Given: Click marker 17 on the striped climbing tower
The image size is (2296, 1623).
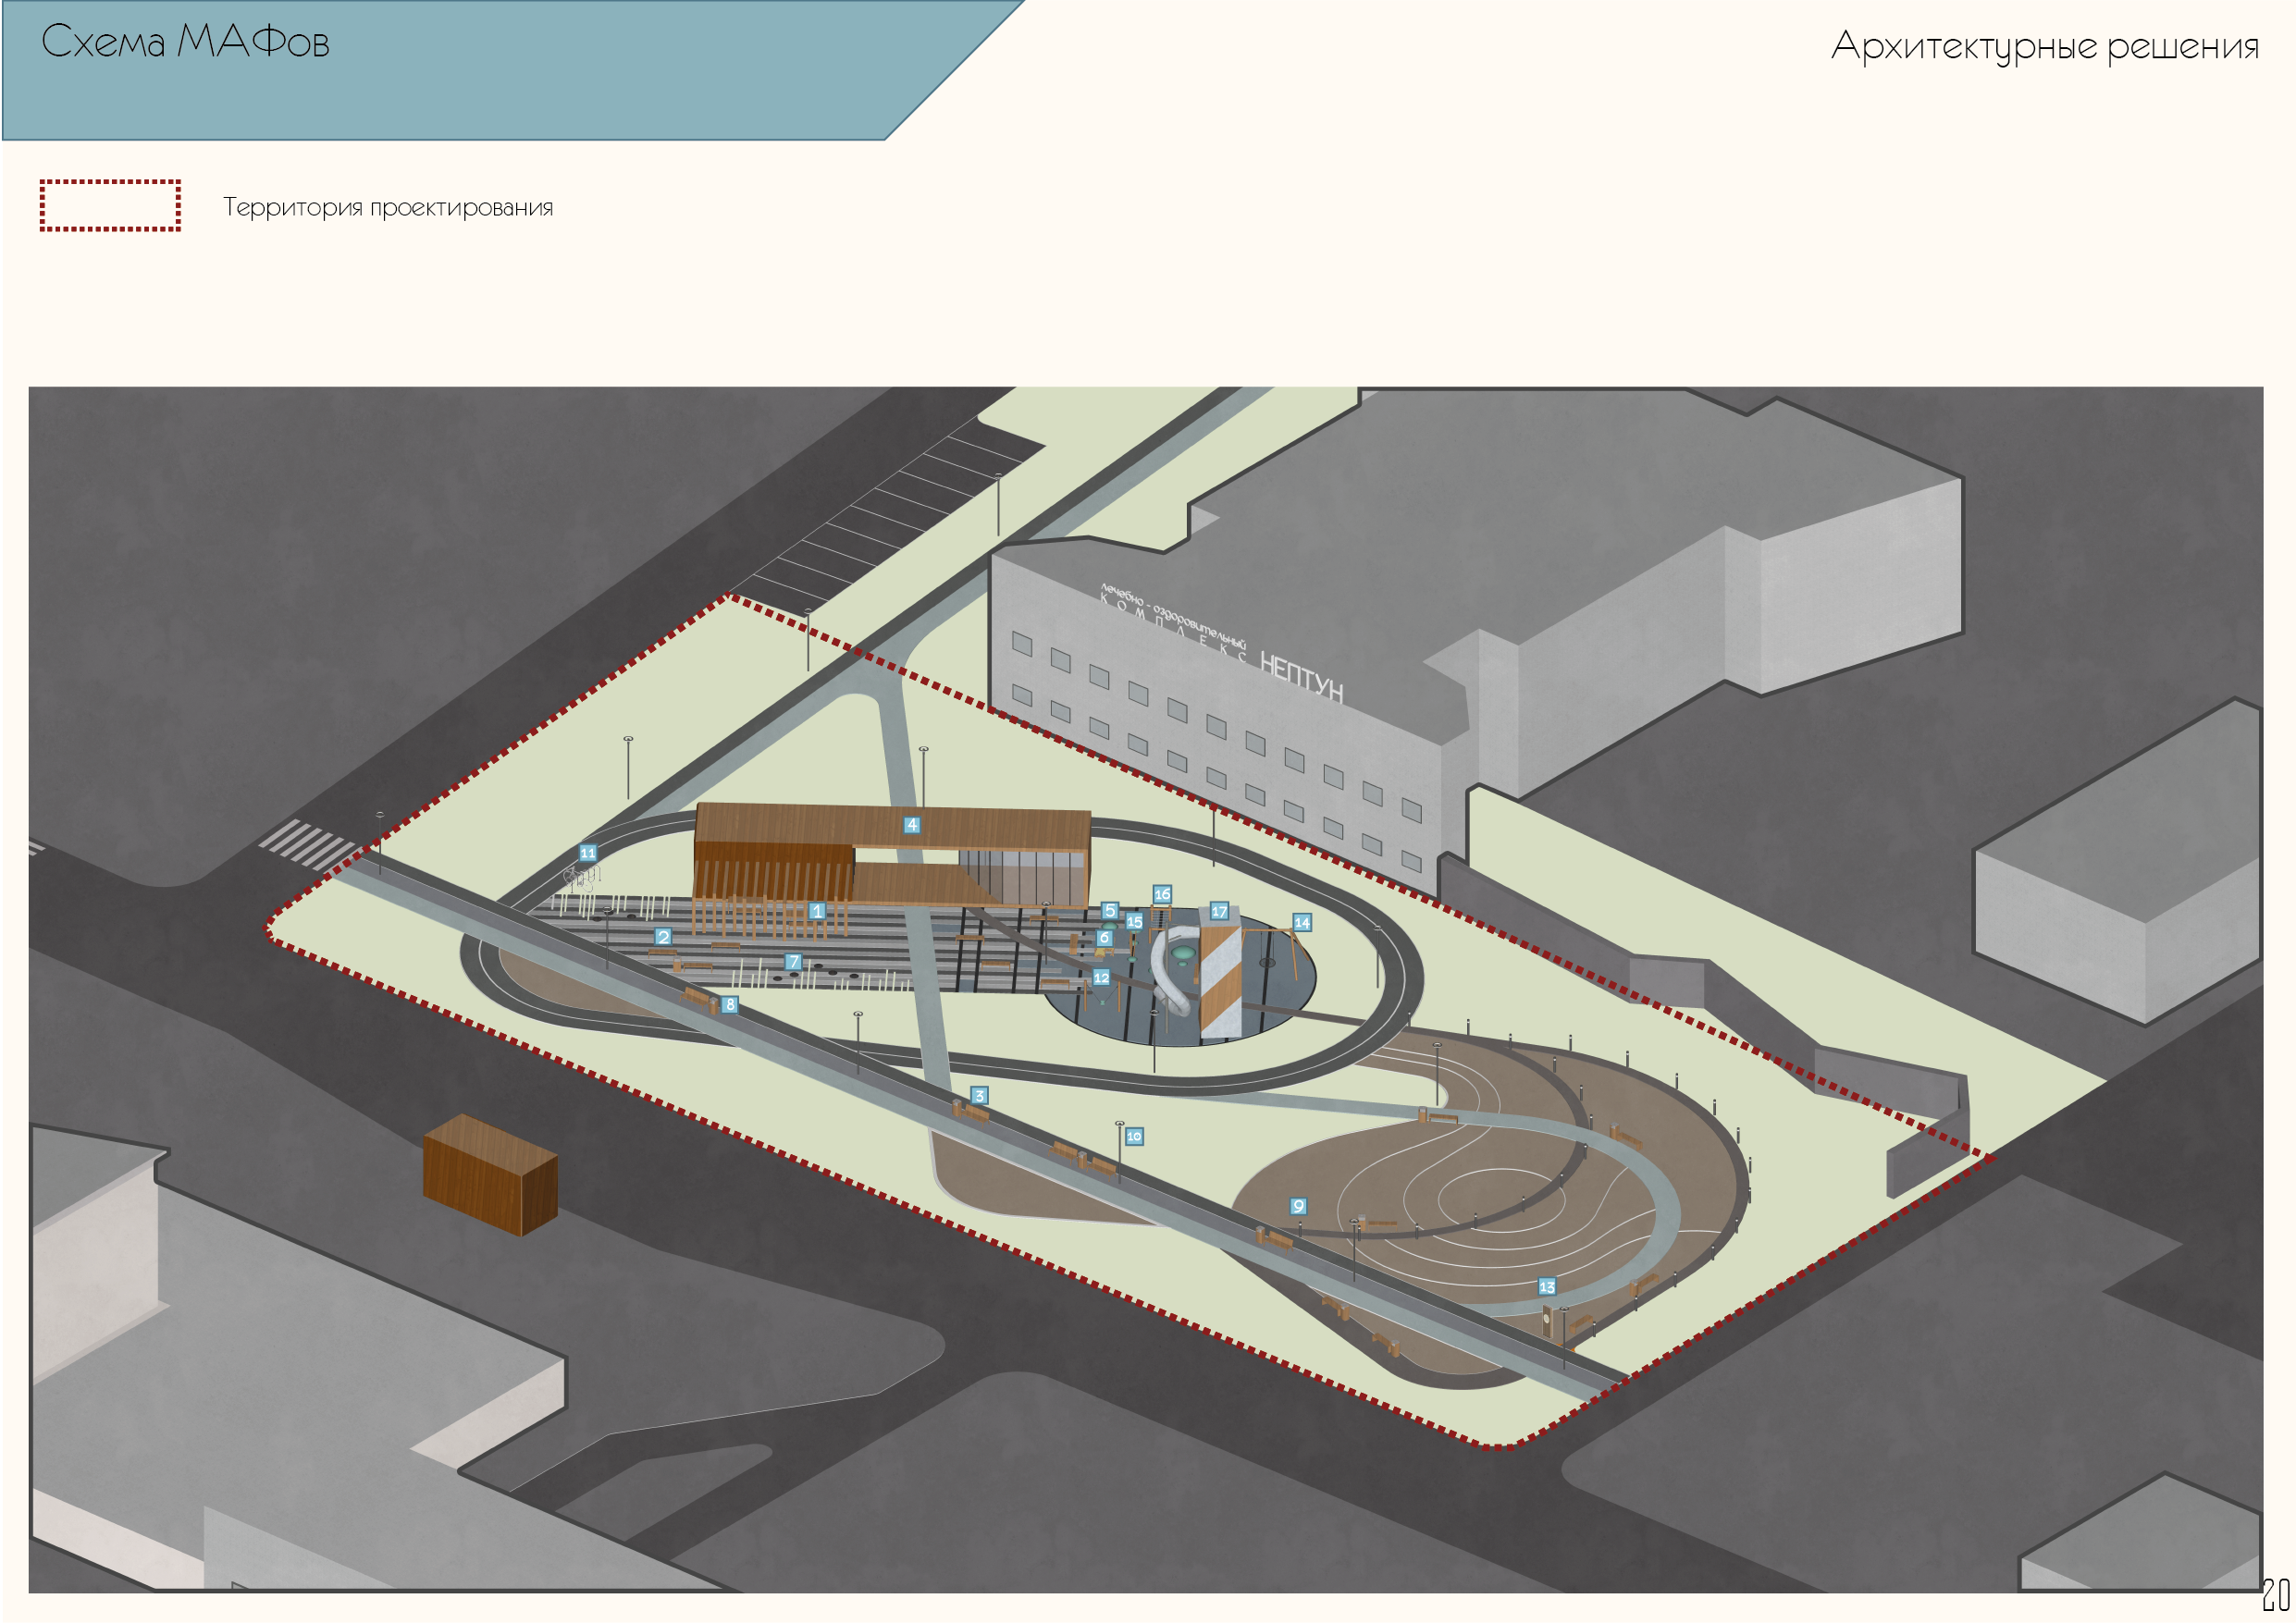Looking at the screenshot, I should [1219, 911].
